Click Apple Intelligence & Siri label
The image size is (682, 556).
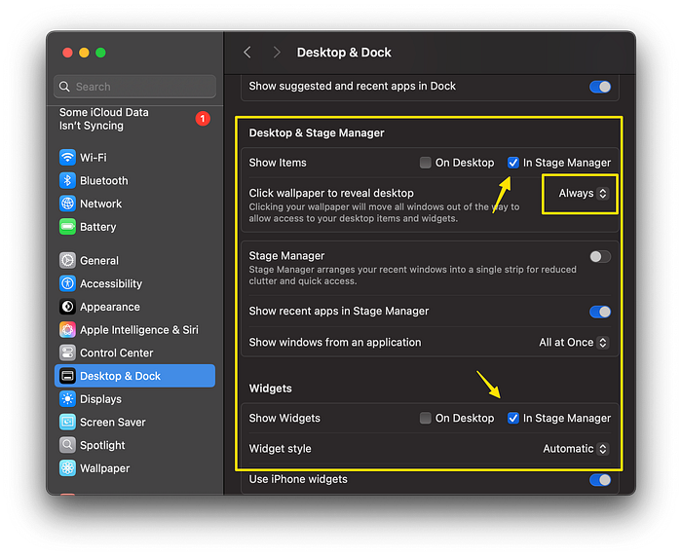139,329
